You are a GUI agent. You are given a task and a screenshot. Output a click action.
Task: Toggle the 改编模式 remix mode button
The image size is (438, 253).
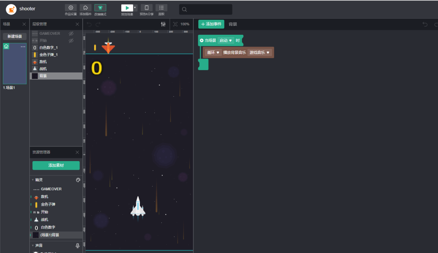click(x=100, y=8)
